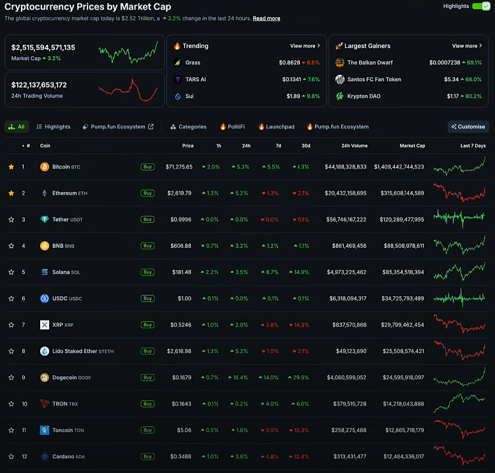The height and width of the screenshot is (473, 495).
Task: Sort table by 1h change column
Action: pos(218,146)
